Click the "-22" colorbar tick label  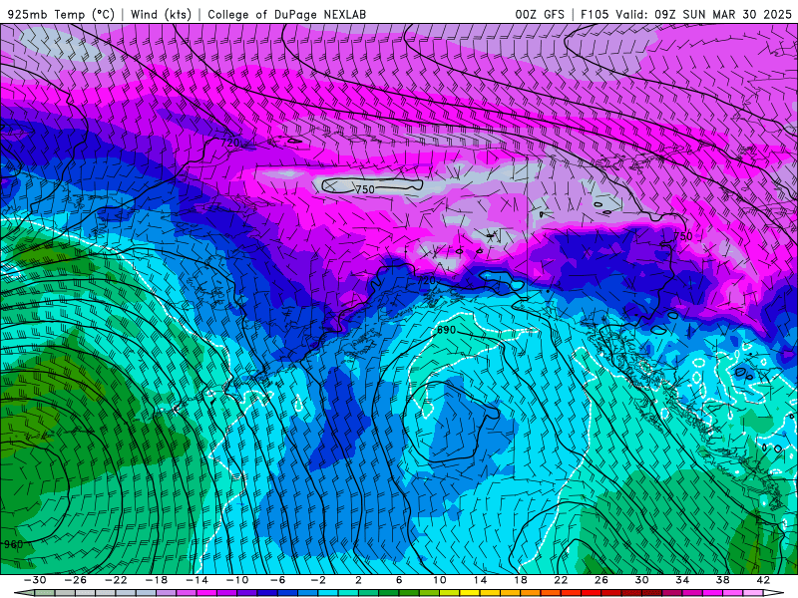point(116,580)
